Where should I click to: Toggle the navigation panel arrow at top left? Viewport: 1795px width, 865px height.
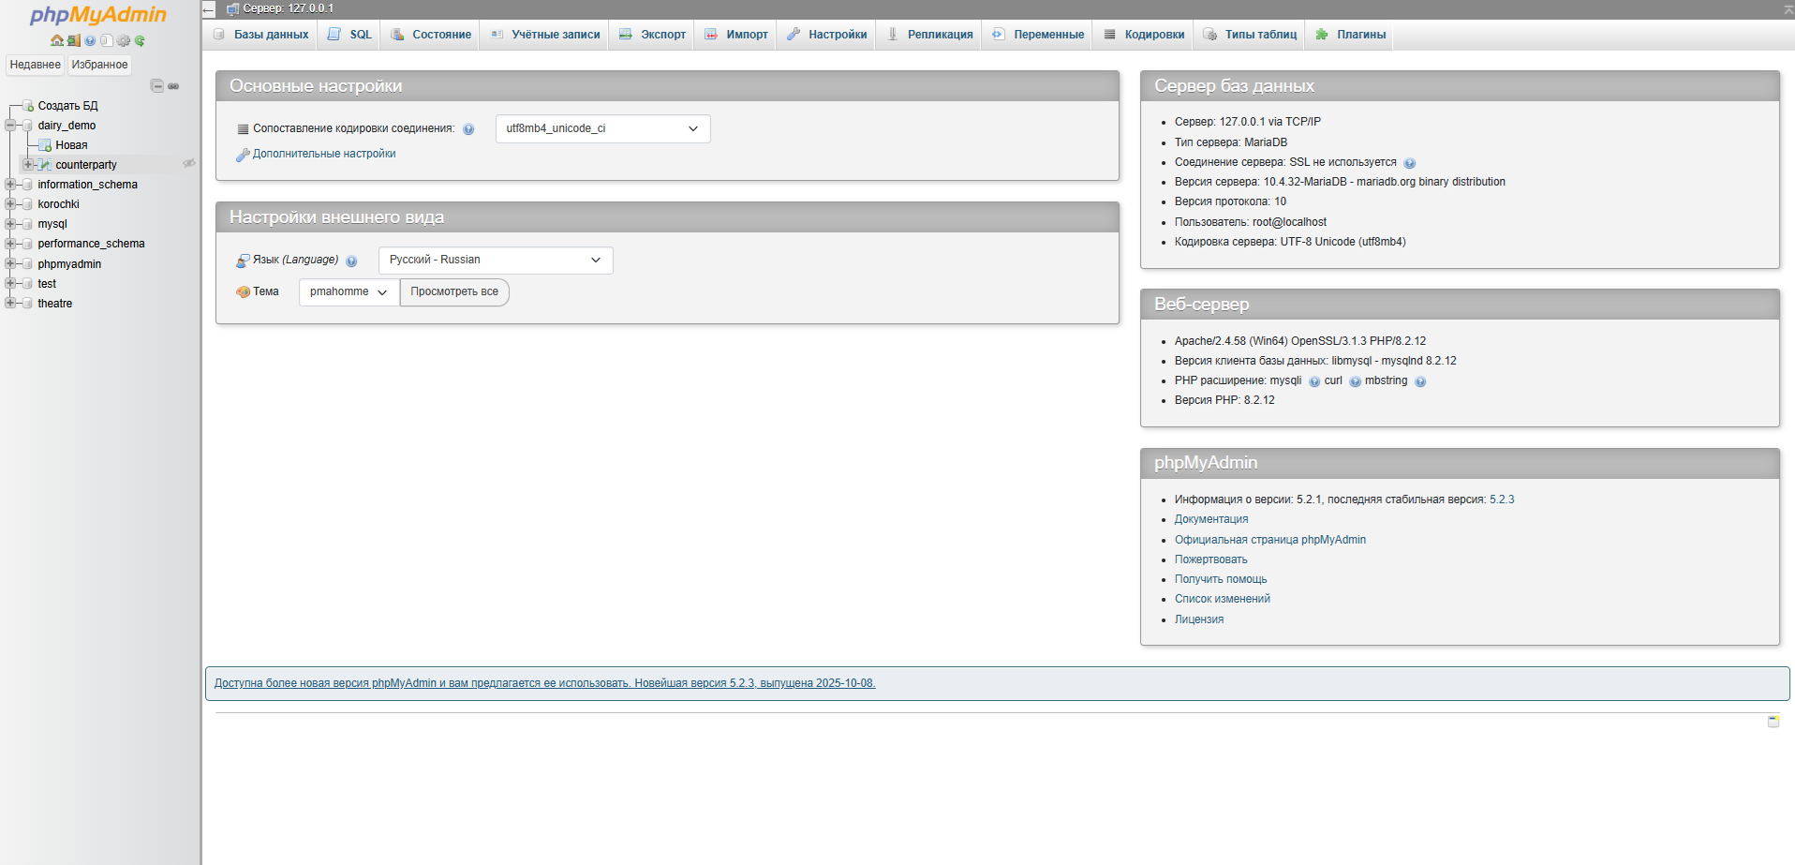click(x=209, y=9)
